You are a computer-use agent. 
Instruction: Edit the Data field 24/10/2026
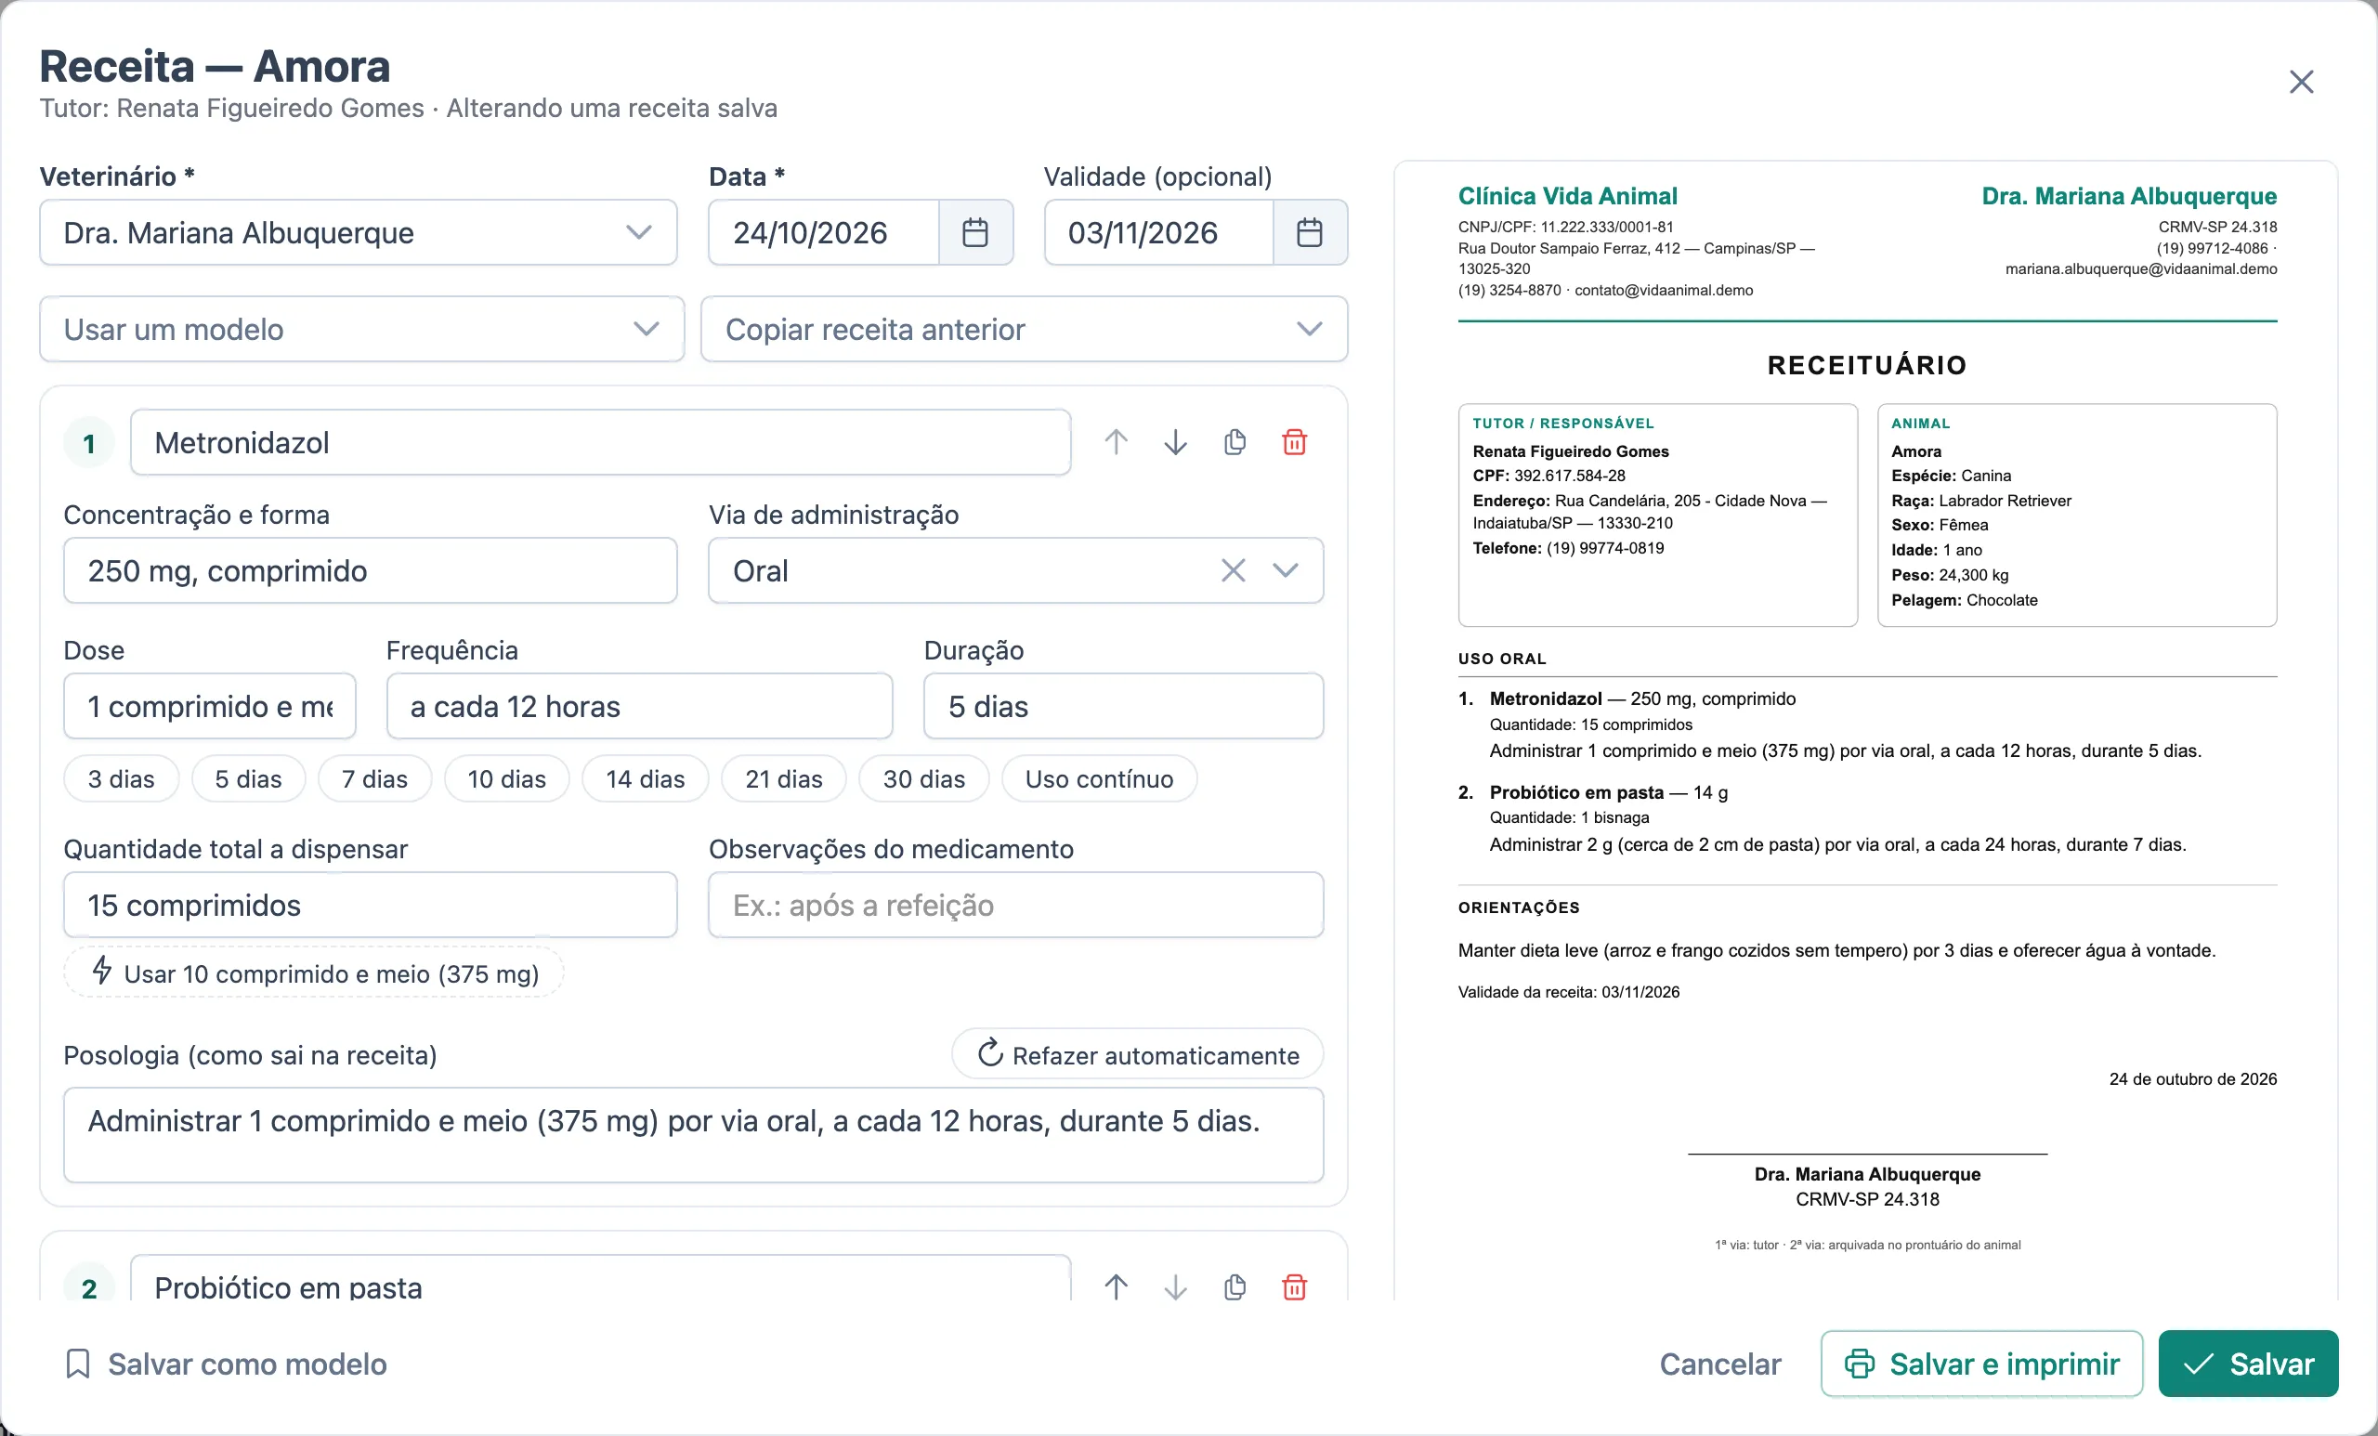pos(824,232)
